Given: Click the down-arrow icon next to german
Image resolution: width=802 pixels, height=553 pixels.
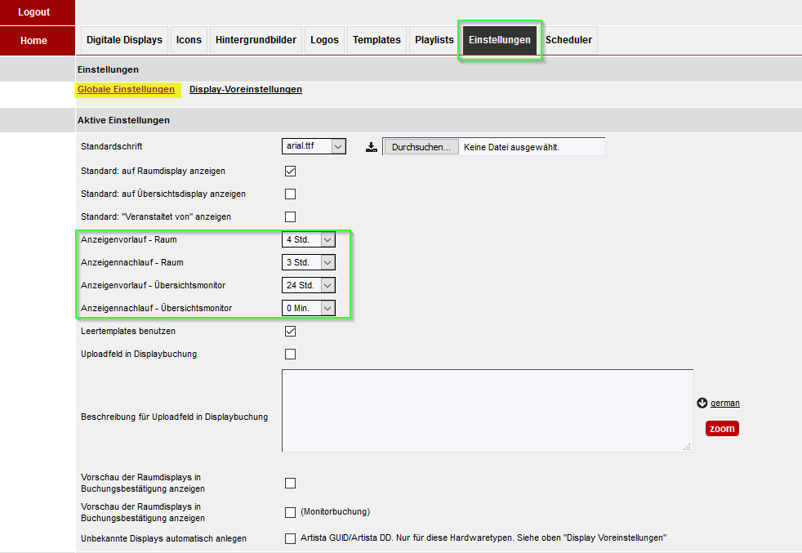Looking at the screenshot, I should click(702, 404).
